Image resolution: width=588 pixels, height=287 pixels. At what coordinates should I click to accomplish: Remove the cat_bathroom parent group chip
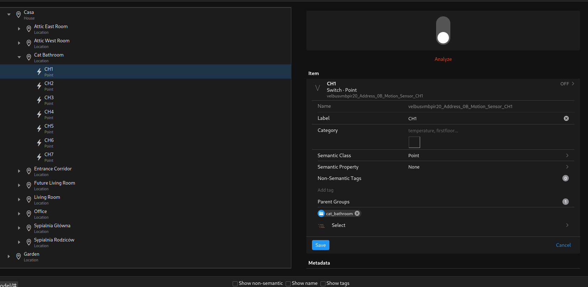point(357,213)
